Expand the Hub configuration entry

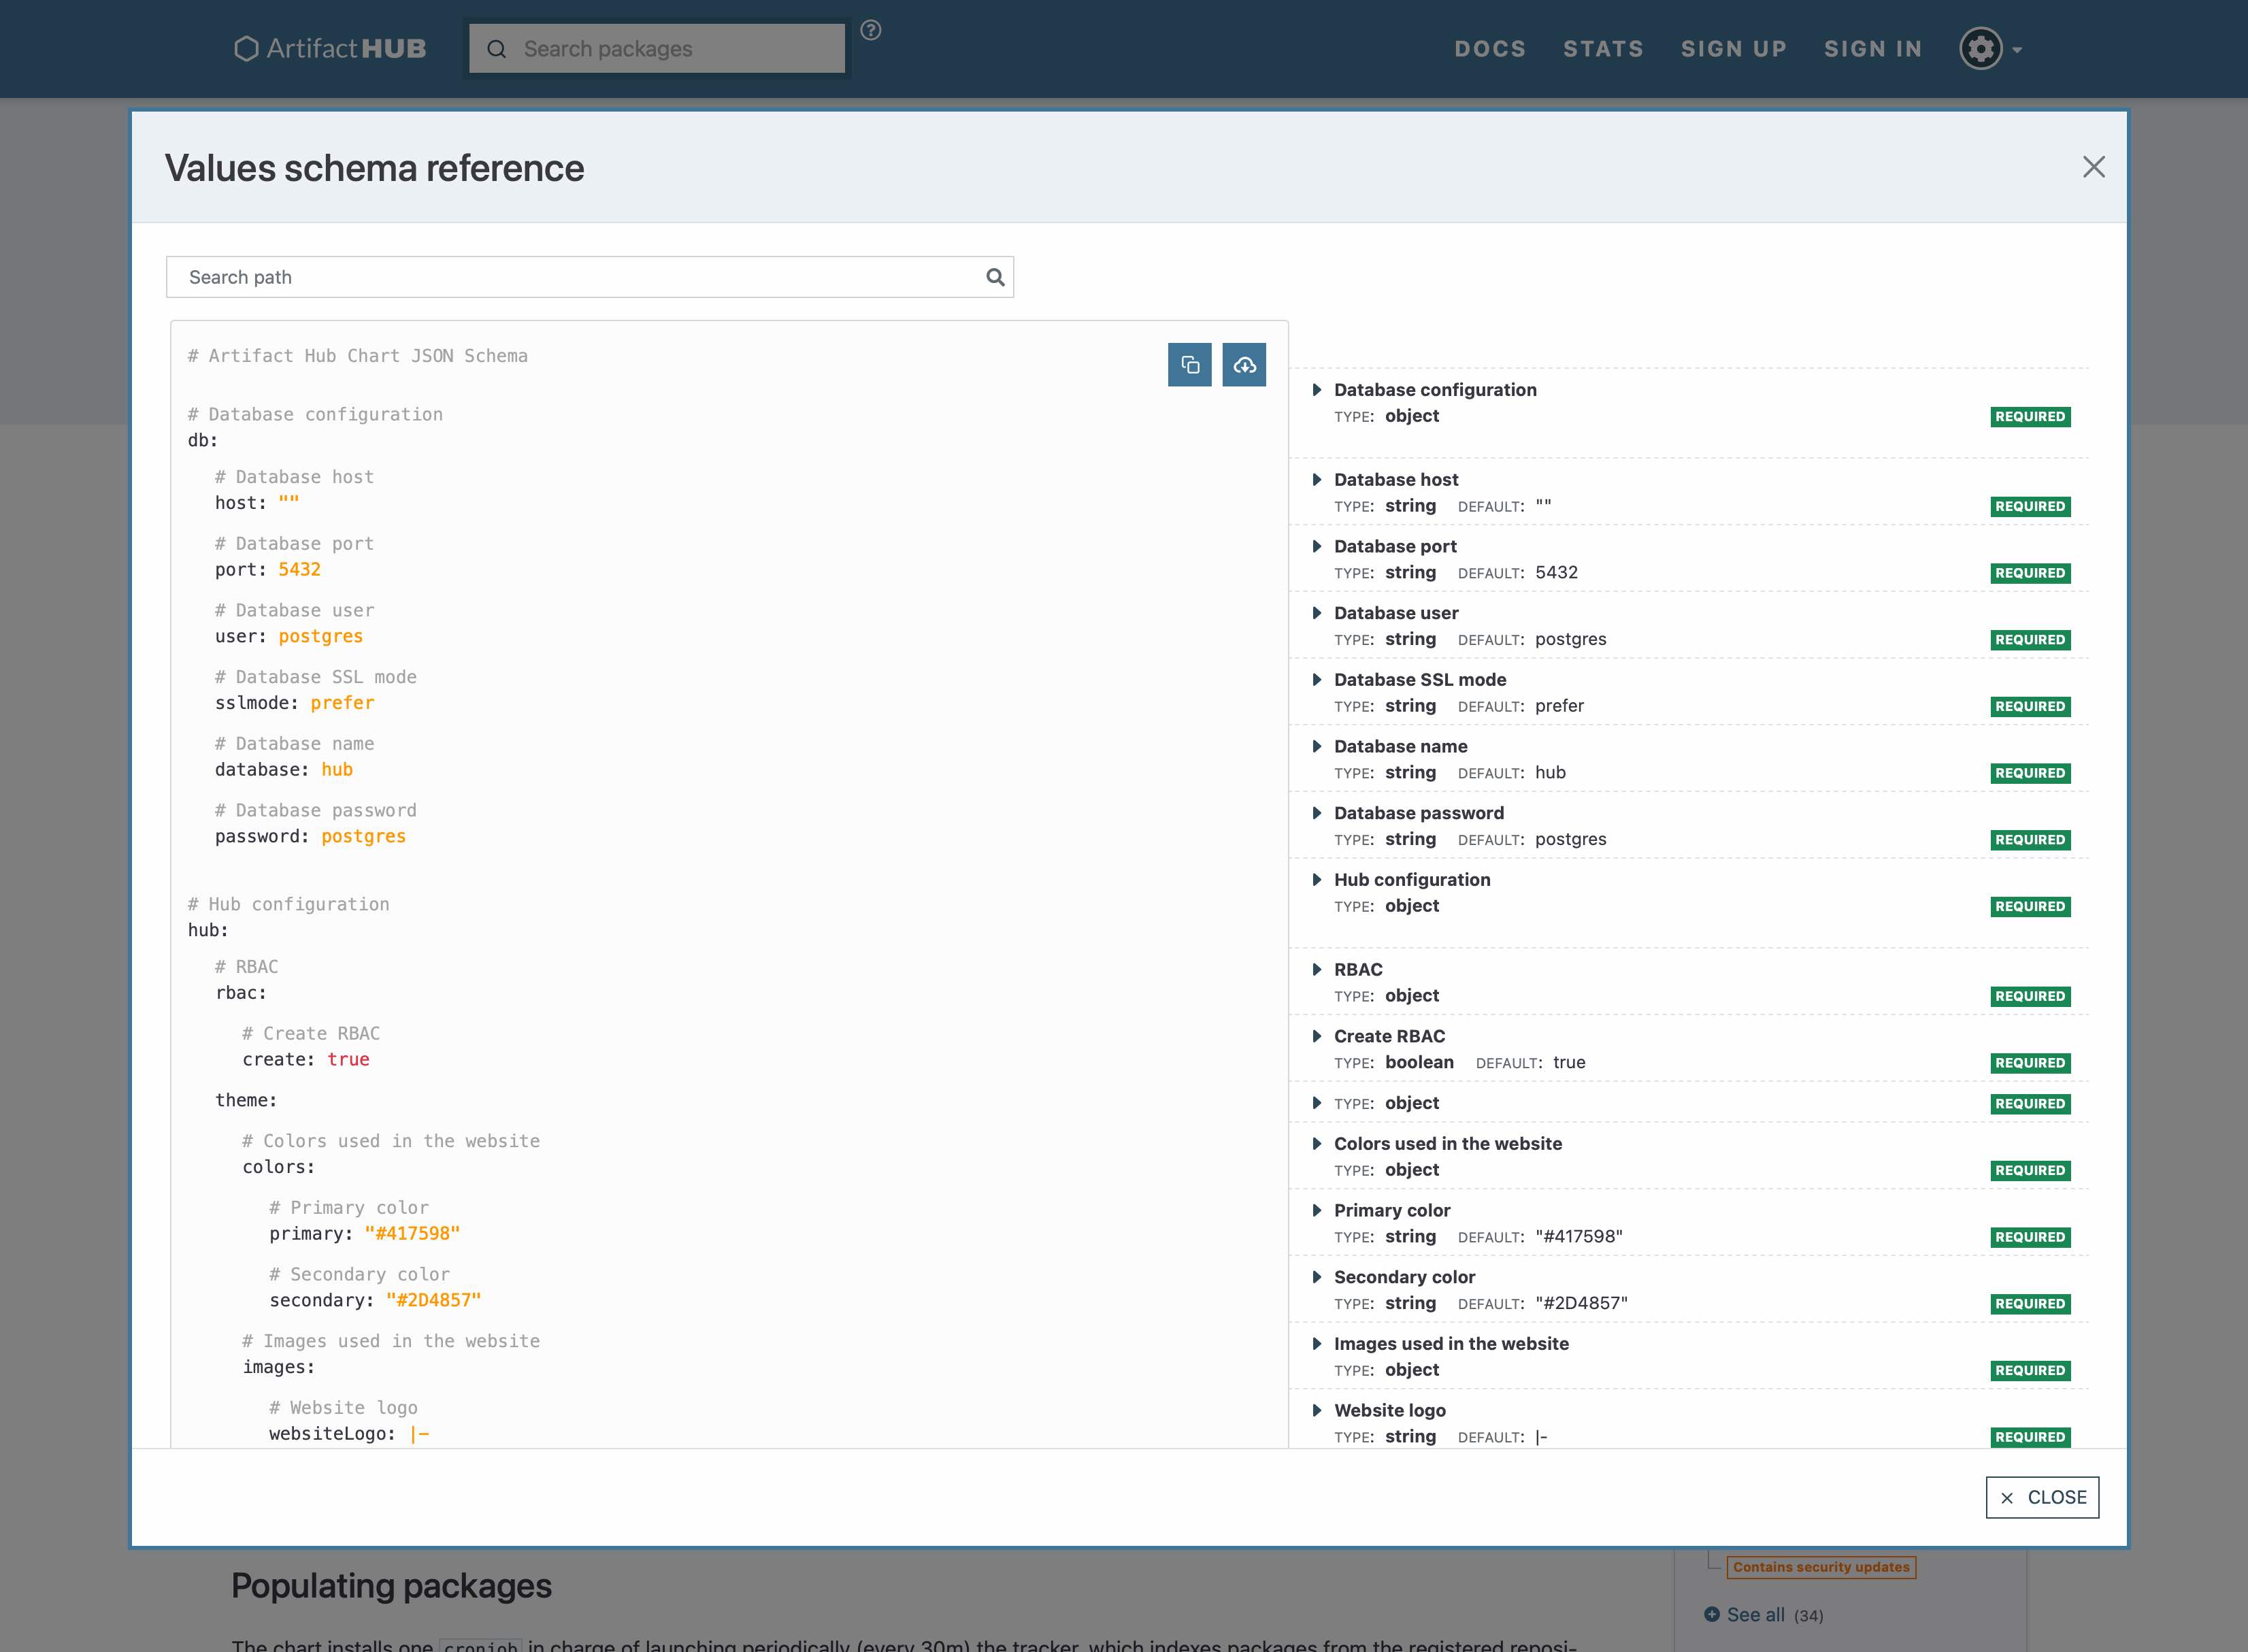[1317, 880]
